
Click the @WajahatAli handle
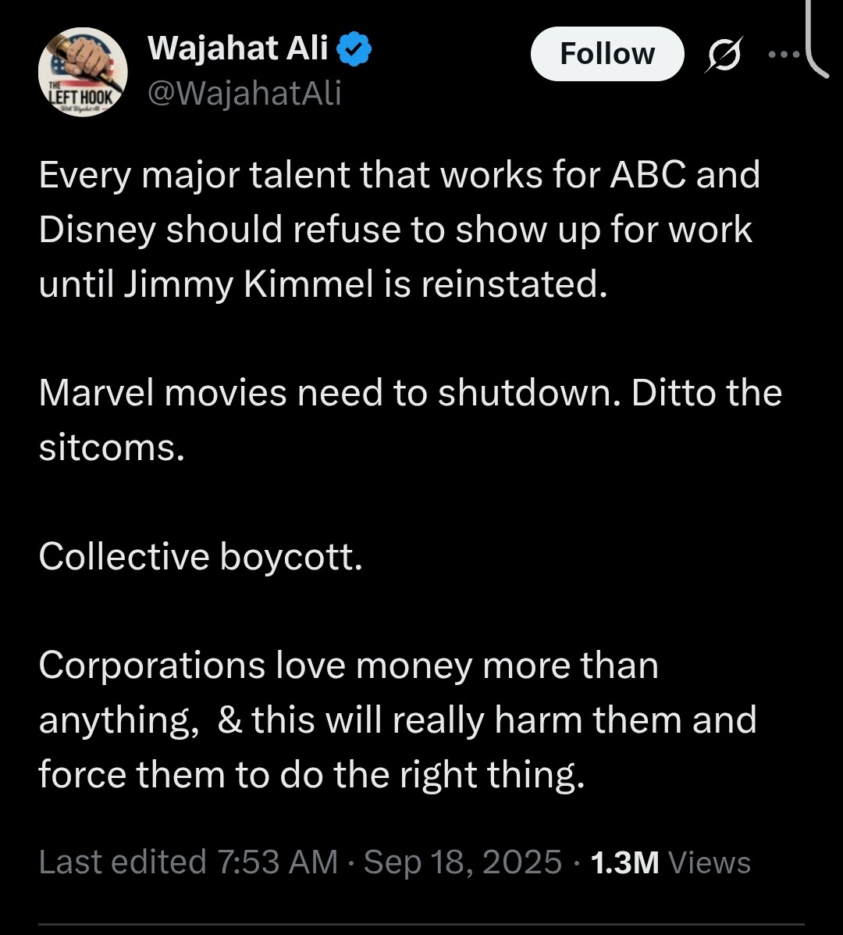[x=244, y=94]
